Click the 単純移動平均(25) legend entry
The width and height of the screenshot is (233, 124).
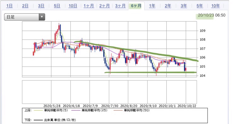pos(94,110)
